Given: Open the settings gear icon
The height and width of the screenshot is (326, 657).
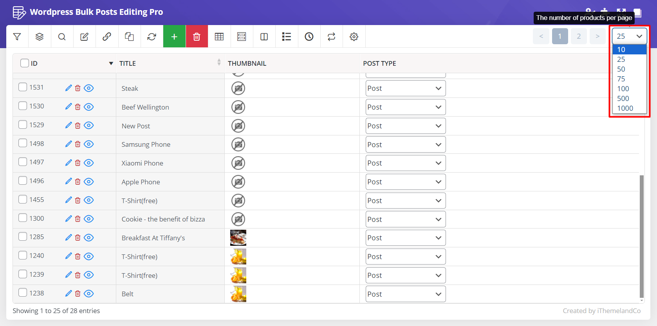Looking at the screenshot, I should (354, 36).
